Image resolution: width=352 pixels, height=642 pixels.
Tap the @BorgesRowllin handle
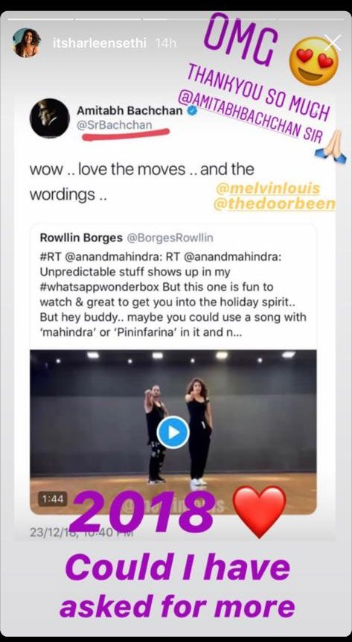tap(170, 238)
